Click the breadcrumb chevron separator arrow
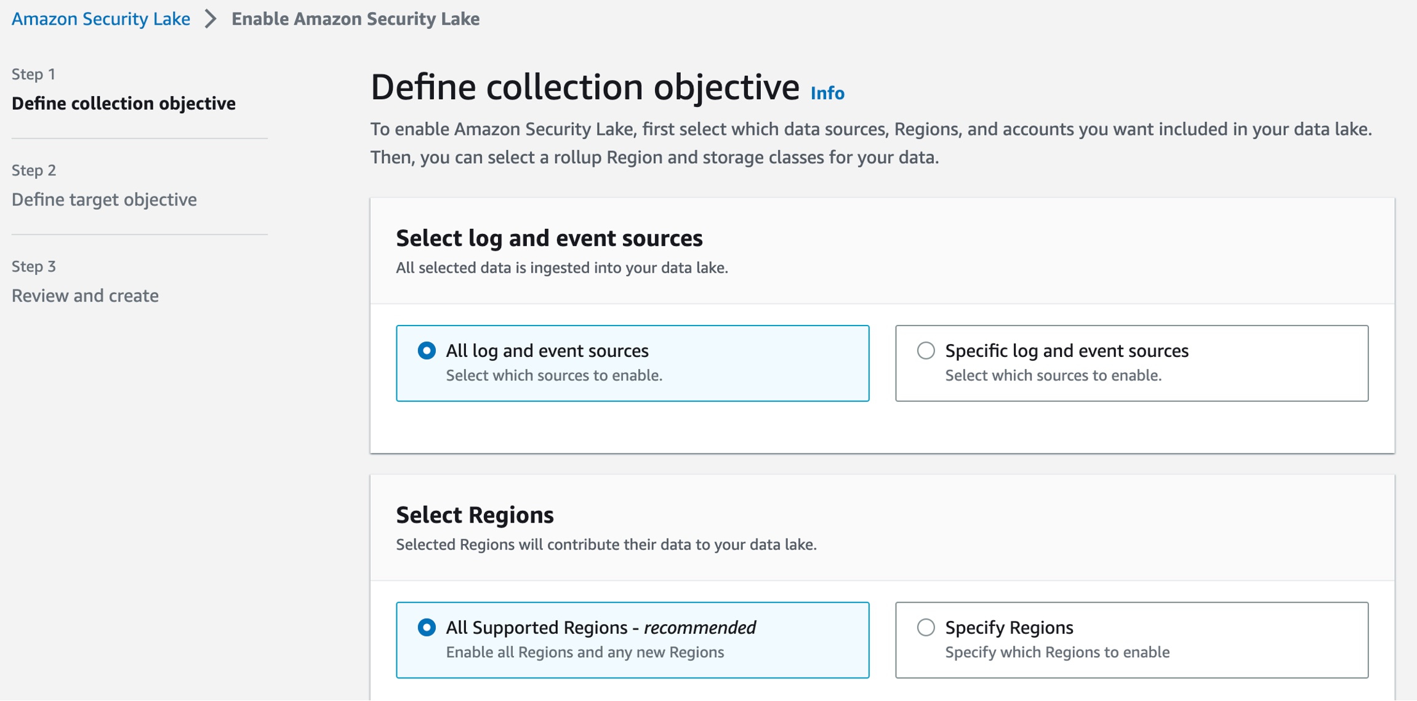Screen dimensions: 1417x701 pos(211,19)
